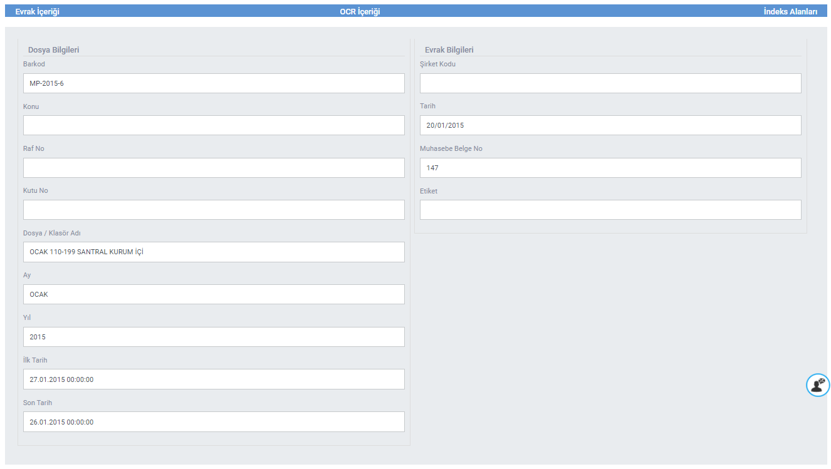Image resolution: width=831 pixels, height=469 pixels.
Task: Click the Ay field showing OCAK
Action: pos(214,294)
